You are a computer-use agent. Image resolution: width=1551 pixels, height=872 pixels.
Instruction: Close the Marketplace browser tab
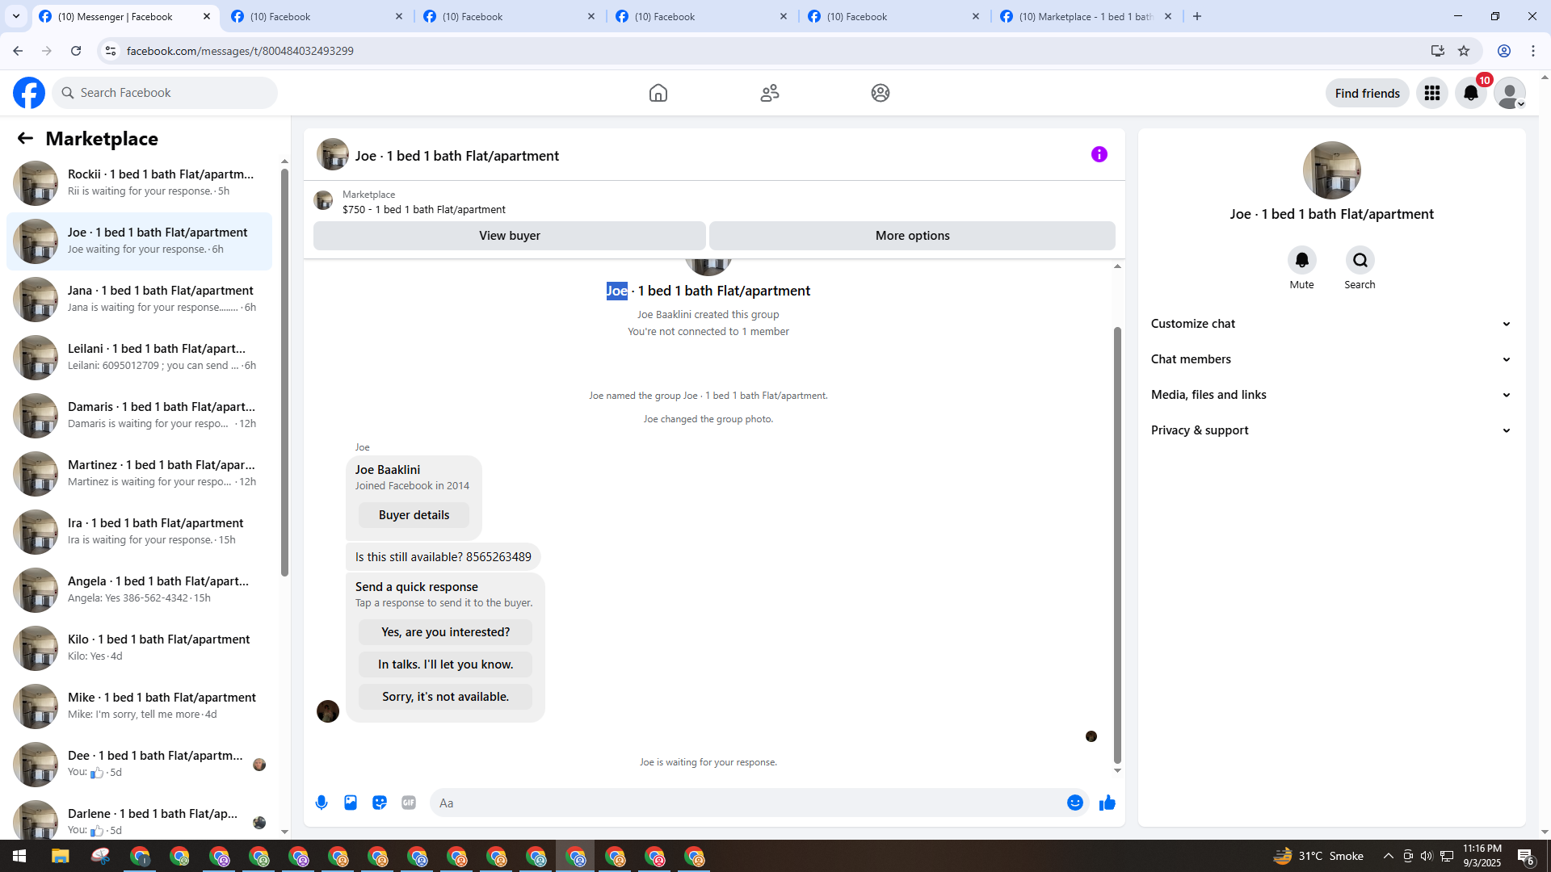(1168, 16)
